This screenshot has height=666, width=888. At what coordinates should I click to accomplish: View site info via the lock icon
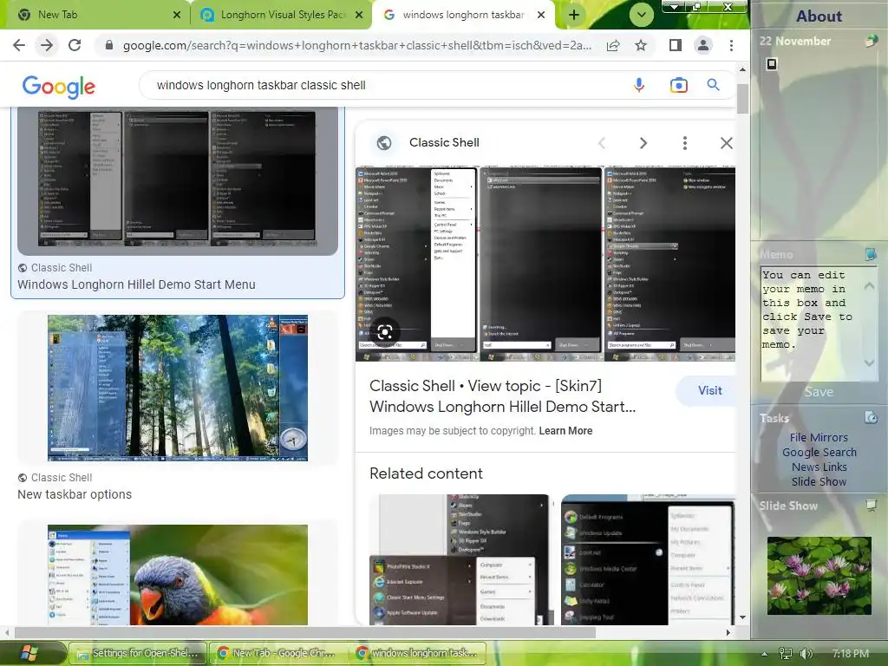click(x=109, y=45)
